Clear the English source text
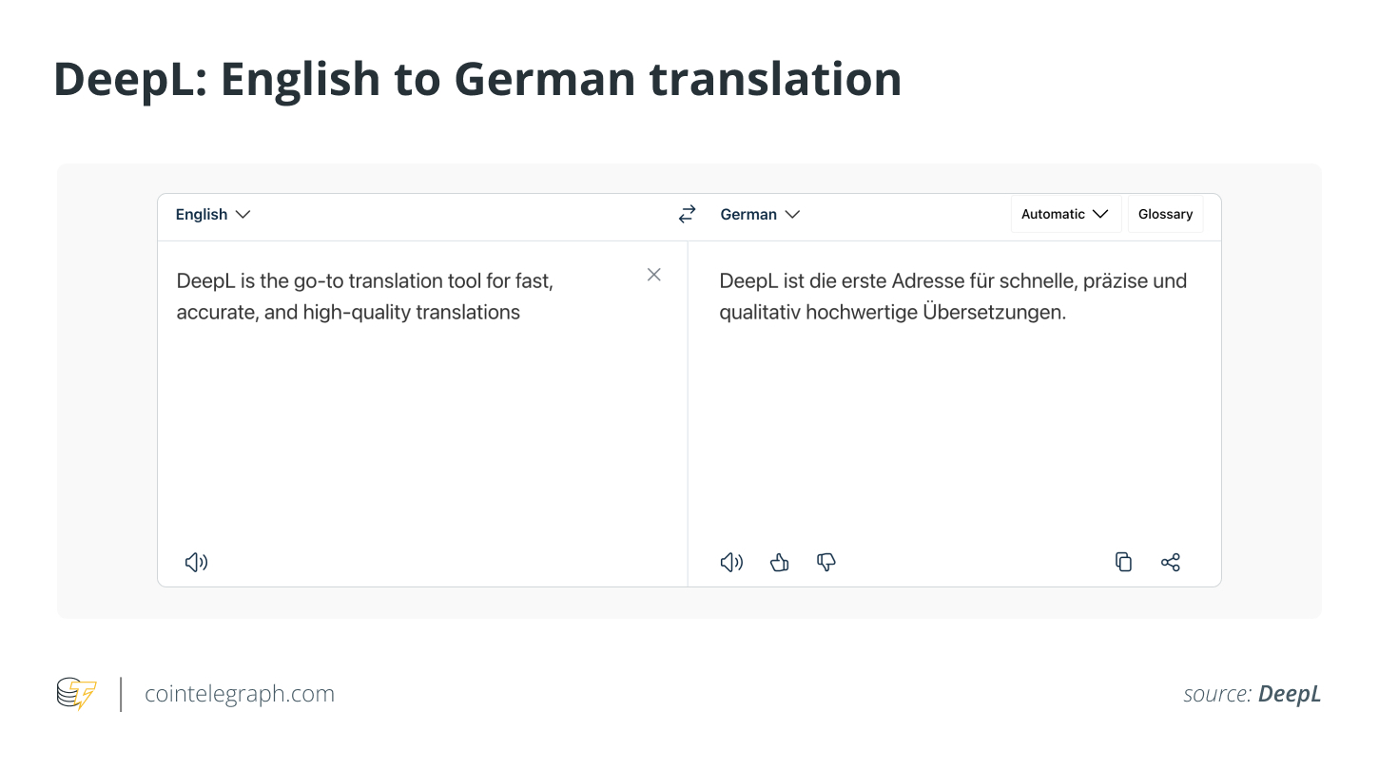The height and width of the screenshot is (769, 1379). tap(653, 275)
